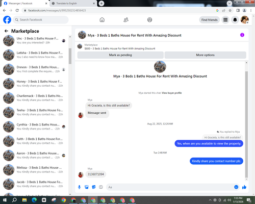Open the Facebook Home icon
Viewport: 255px width, 204px height.
102,20
